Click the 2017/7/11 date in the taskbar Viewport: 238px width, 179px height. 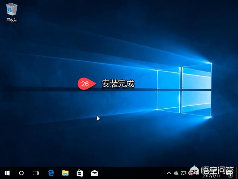[x=211, y=176]
